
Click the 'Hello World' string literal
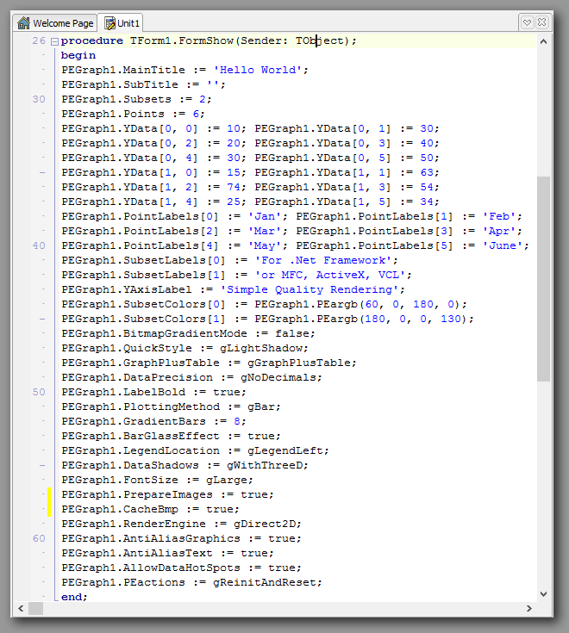pos(258,70)
